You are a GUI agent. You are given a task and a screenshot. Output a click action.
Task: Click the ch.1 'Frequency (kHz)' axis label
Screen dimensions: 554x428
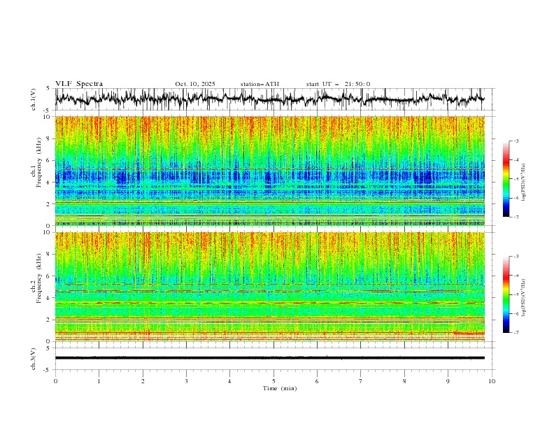click(39, 161)
